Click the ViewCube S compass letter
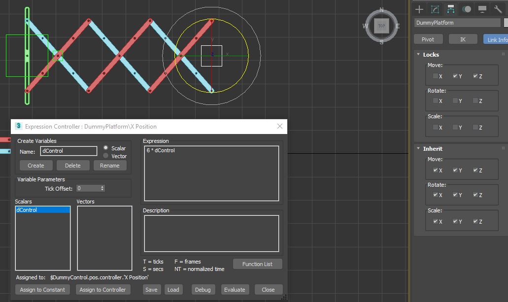The height and width of the screenshot is (302, 508). (382, 42)
